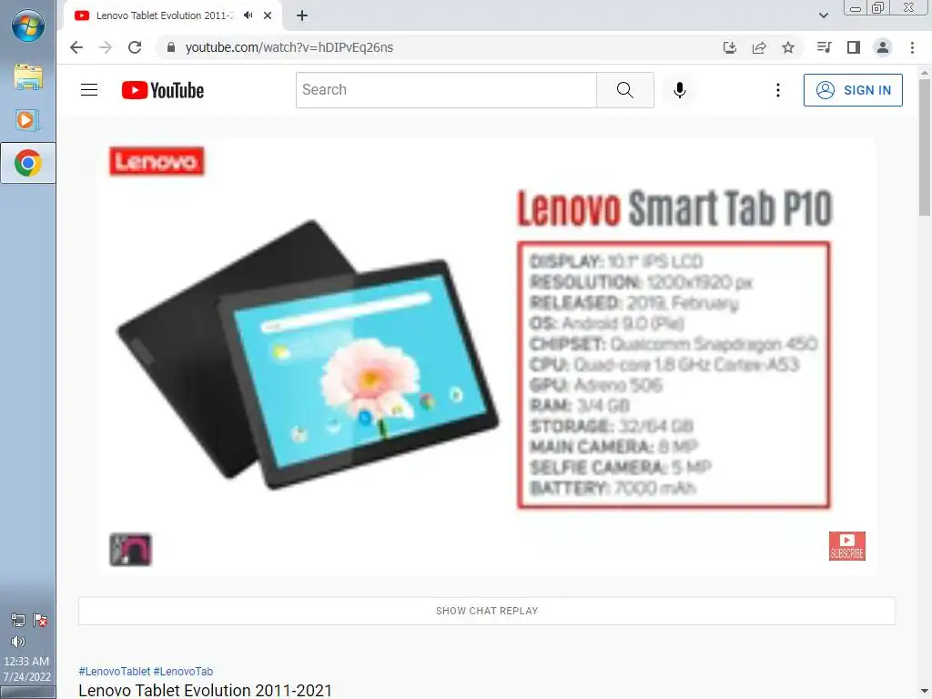
Task: Open the #LenovoTablet hashtag link
Action: [114, 671]
